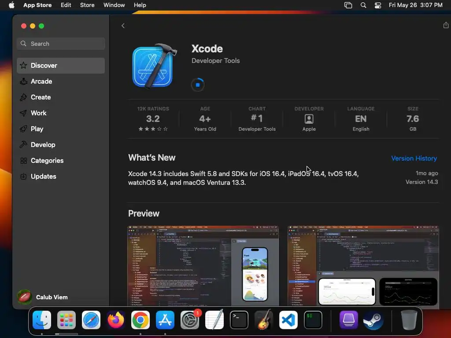Open Arcade section in sidebar
Screen dimensions: 451x338
pos(61,81)
